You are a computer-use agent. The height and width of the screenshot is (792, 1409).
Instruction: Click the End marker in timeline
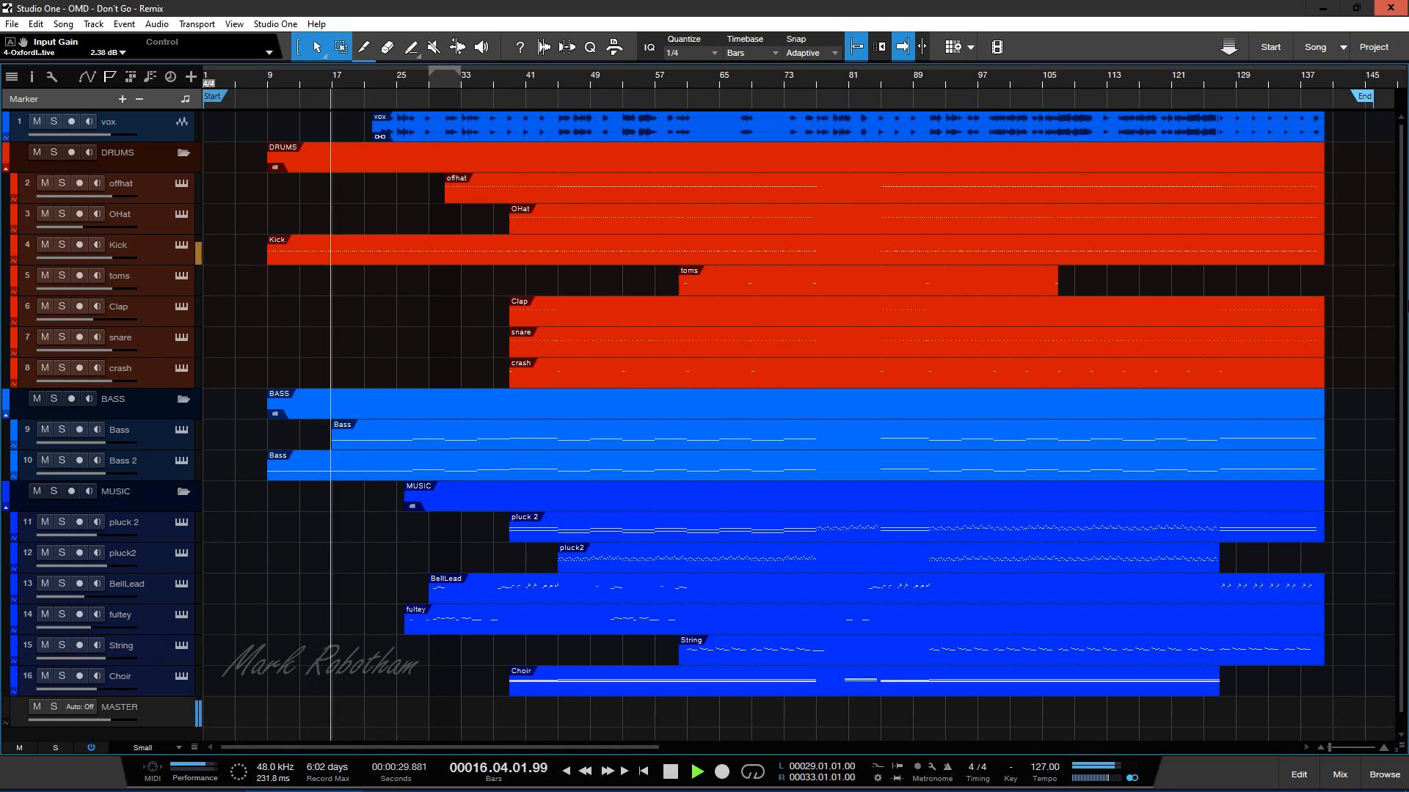[x=1364, y=97]
